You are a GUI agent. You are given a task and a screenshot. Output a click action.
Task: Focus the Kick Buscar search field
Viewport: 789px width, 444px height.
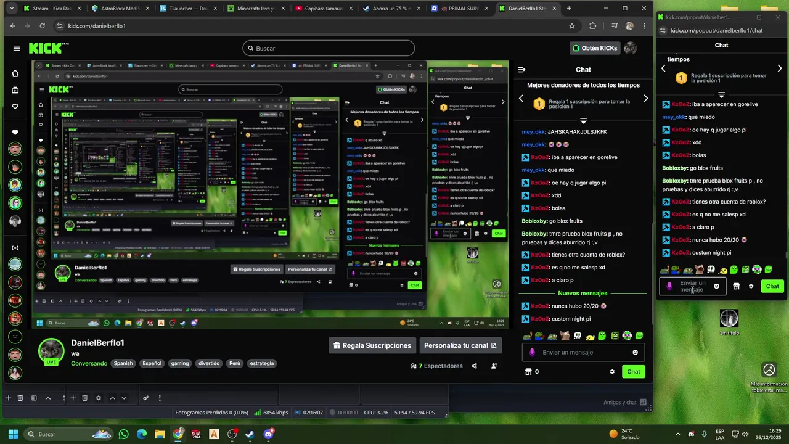[x=329, y=48]
